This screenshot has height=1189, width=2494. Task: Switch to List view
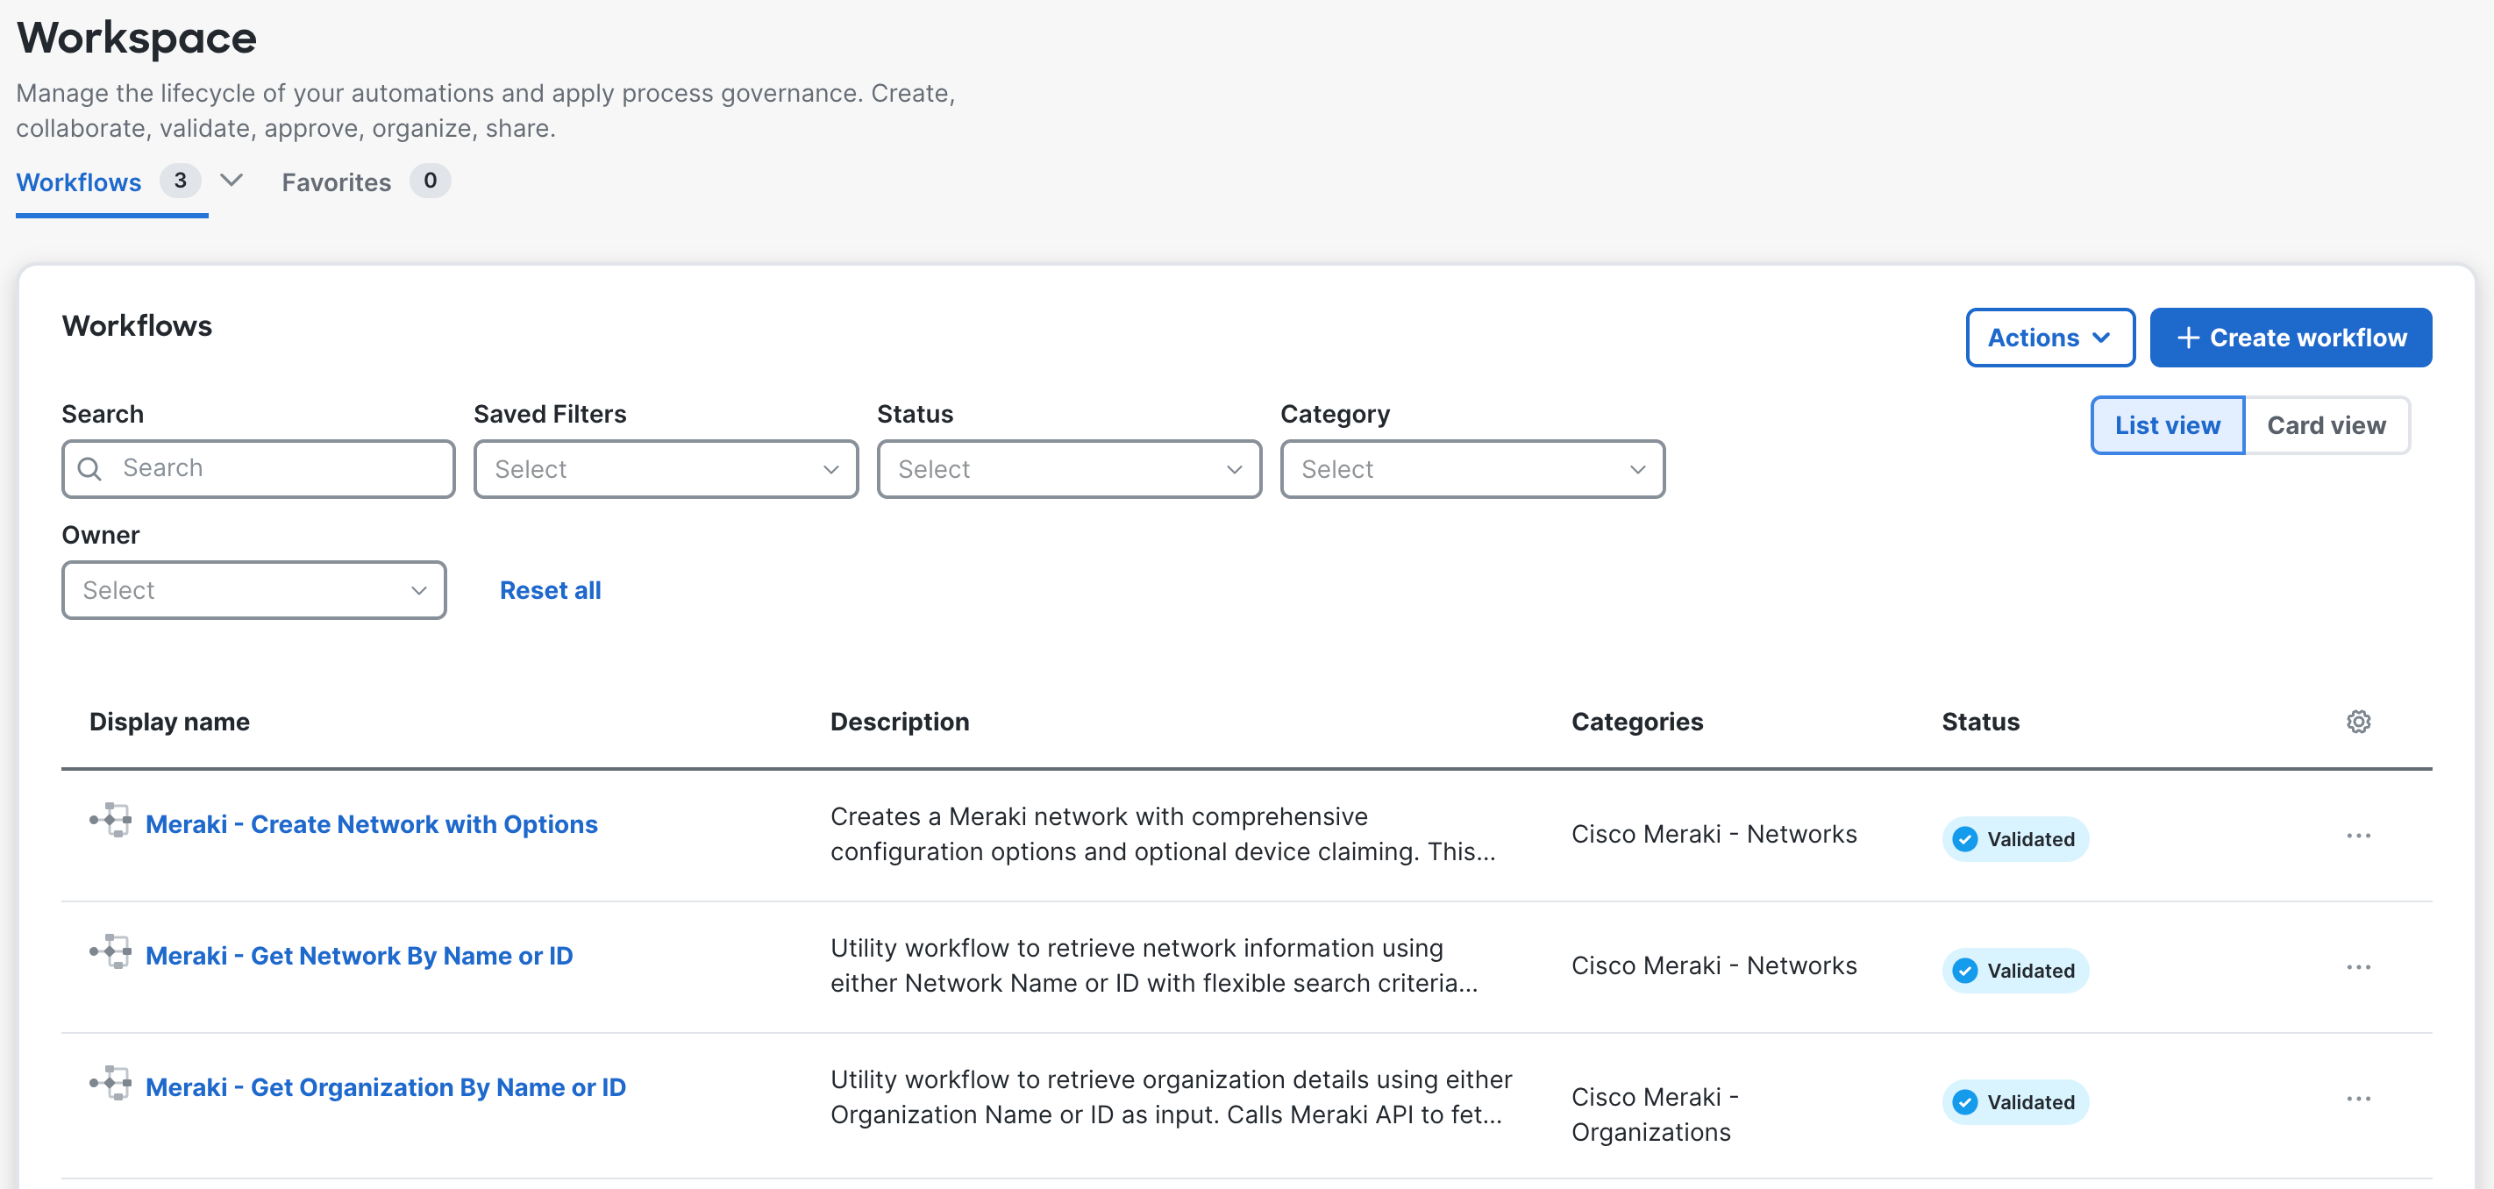(2166, 425)
